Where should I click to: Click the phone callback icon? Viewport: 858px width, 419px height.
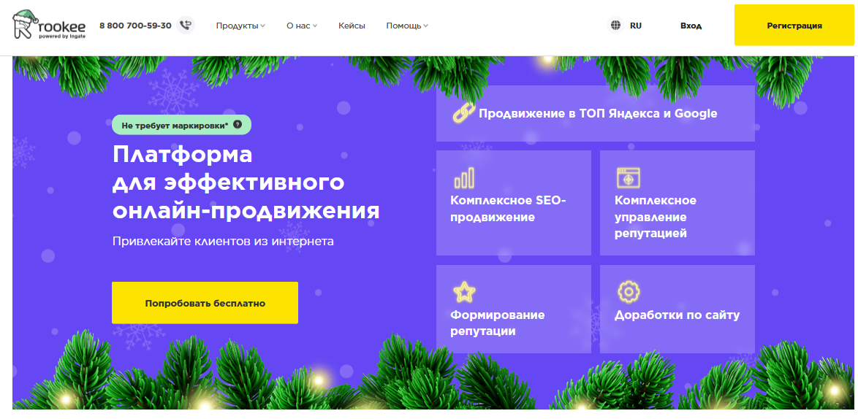186,26
